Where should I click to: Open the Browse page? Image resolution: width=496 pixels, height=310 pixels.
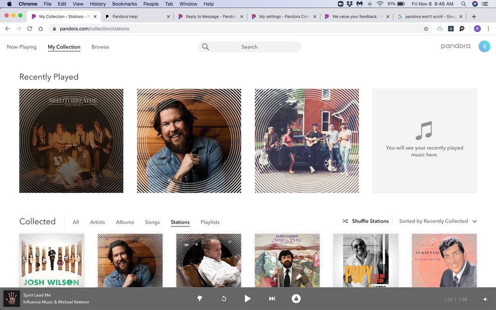coord(100,47)
